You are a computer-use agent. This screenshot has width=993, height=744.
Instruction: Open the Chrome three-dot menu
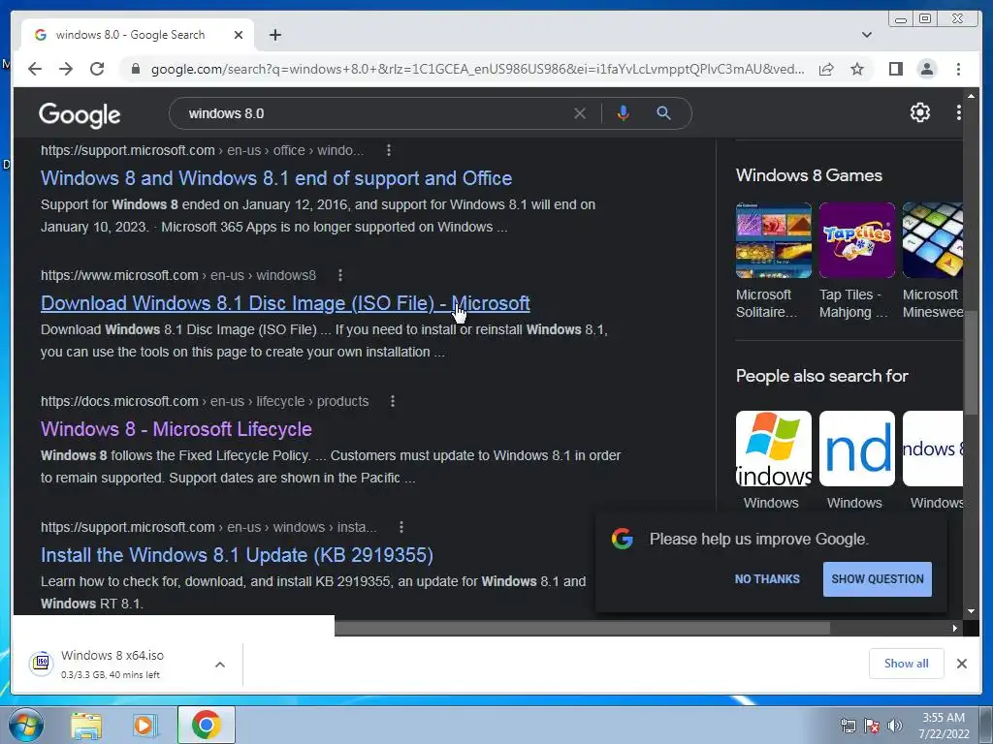(x=958, y=69)
